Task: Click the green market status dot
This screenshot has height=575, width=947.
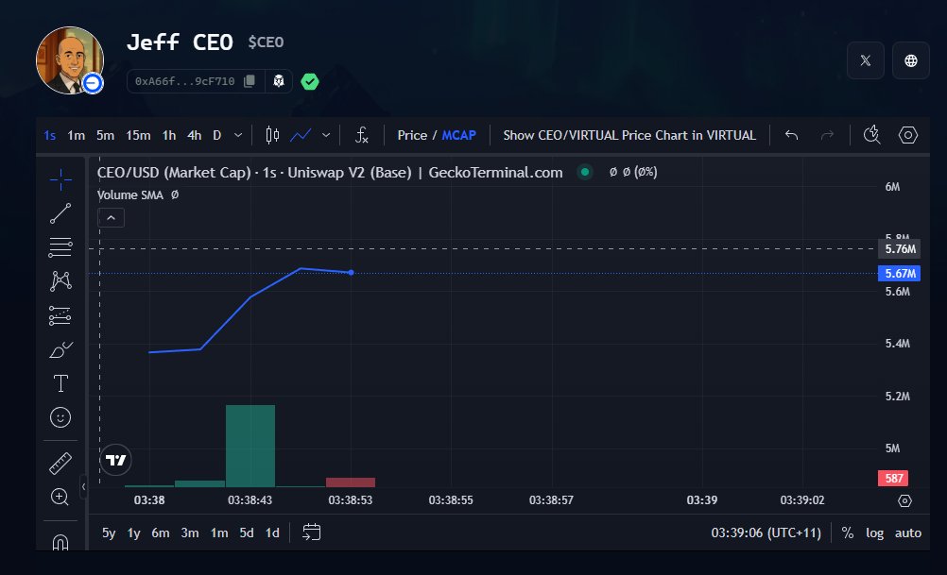Action: point(585,172)
